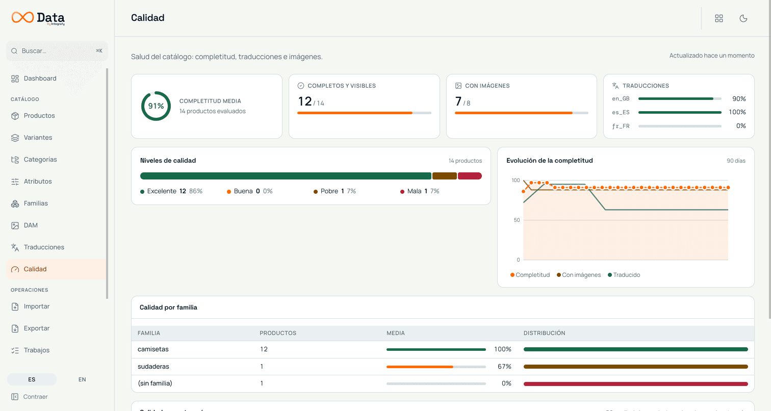The image size is (771, 411).
Task: Click the Excelente 12 legend label
Action: coord(171,191)
